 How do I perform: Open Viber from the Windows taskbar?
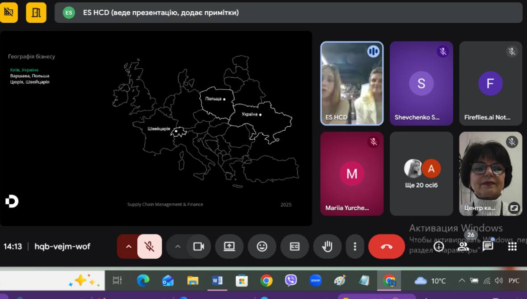(291, 280)
